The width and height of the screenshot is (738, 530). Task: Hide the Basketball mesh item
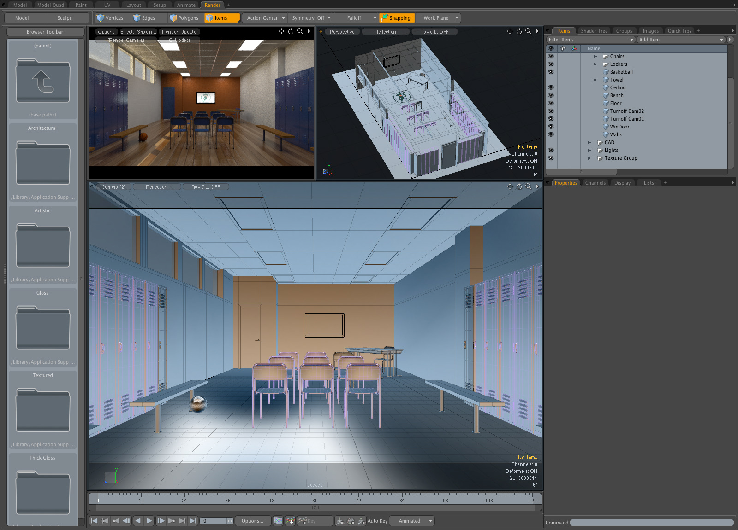[x=551, y=72]
